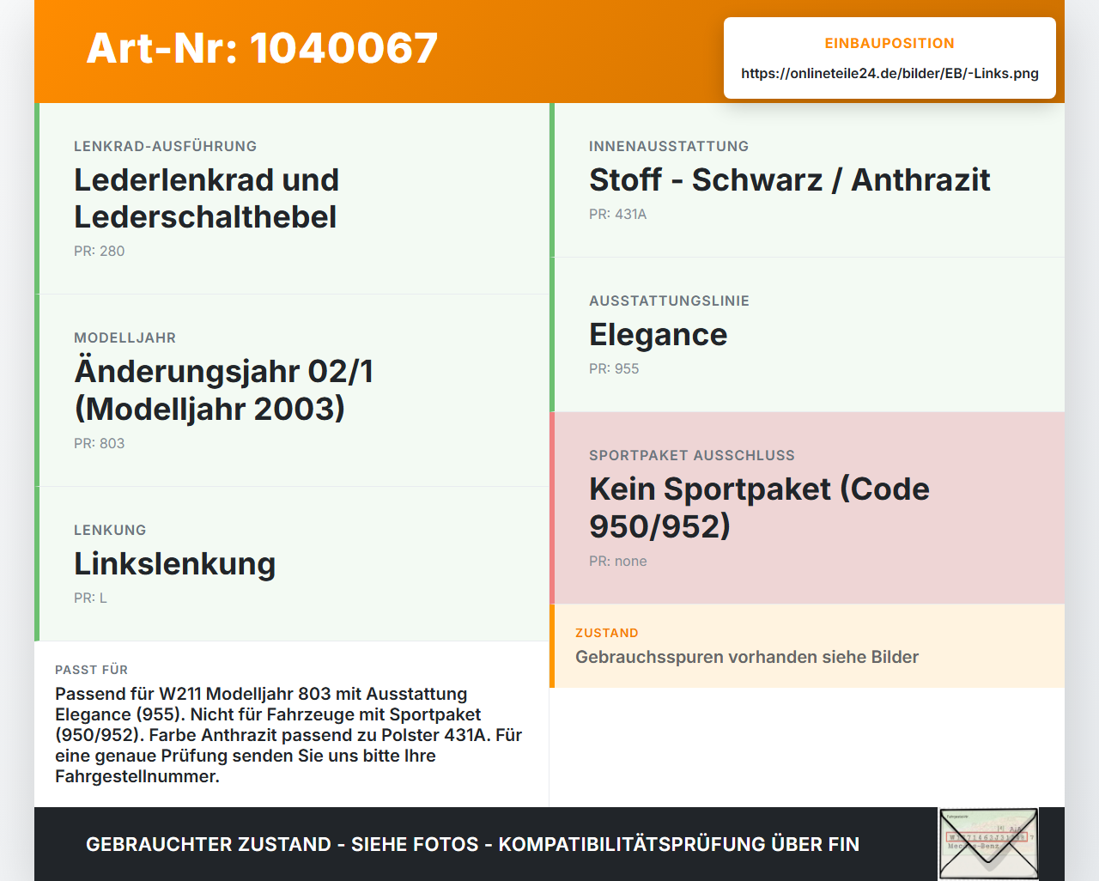This screenshot has width=1099, height=881.
Task: Select the Änderungsjahr 02/1 Modelljahr 2003 entry
Action: coord(224,390)
